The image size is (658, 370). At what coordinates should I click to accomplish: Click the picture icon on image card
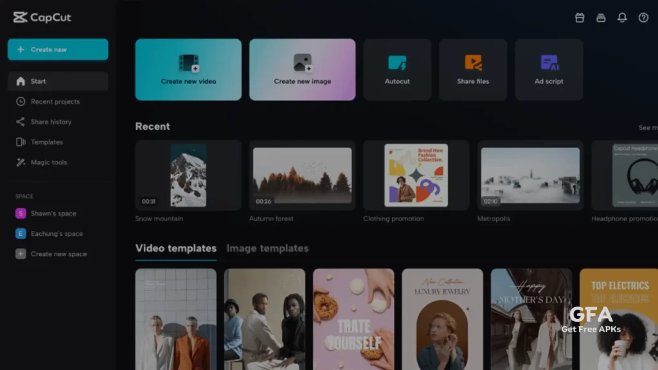pyautogui.click(x=303, y=63)
